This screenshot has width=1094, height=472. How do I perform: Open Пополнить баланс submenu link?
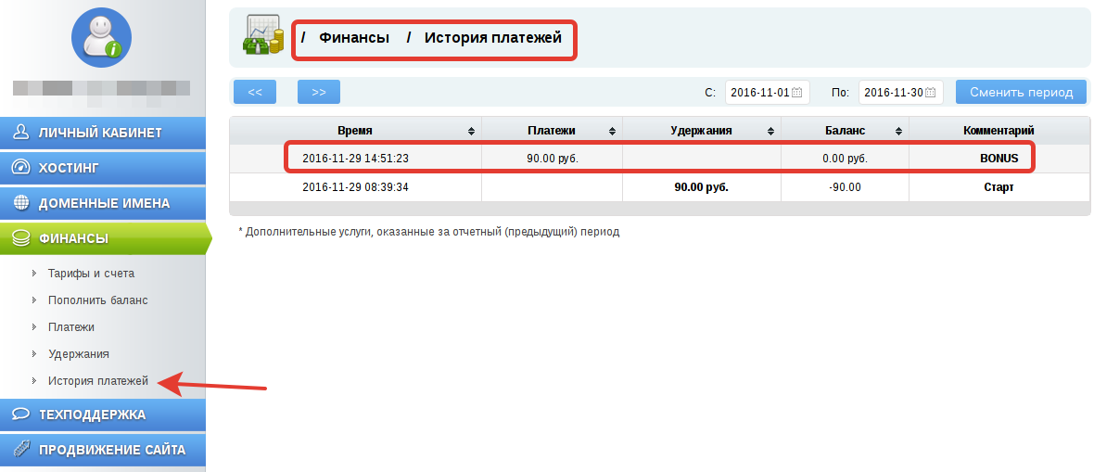pyautogui.click(x=97, y=300)
